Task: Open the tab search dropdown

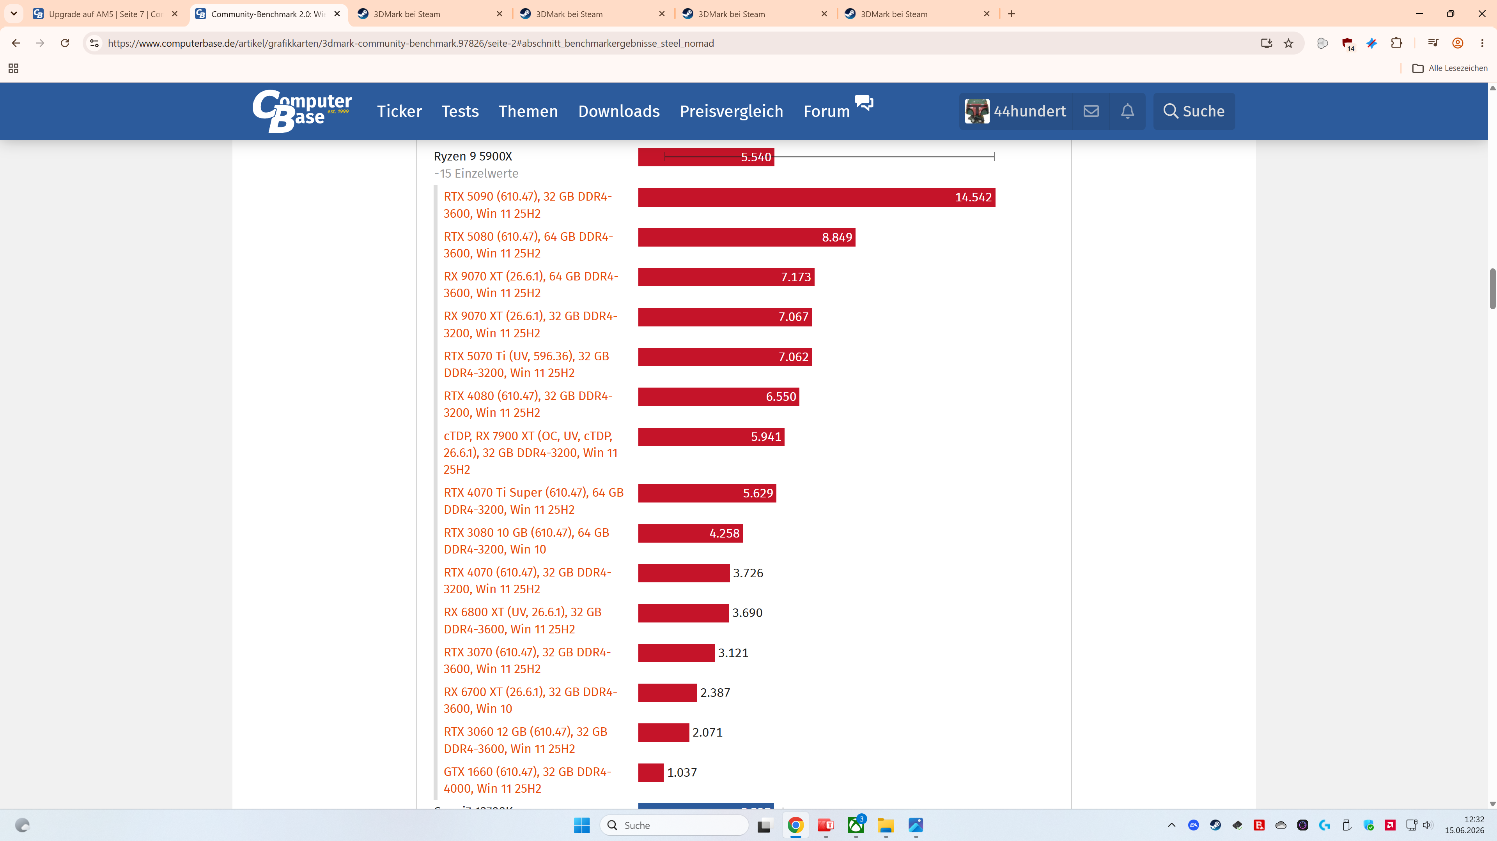Action: [14, 13]
